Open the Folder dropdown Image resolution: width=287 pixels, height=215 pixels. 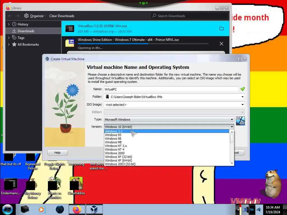[242, 97]
